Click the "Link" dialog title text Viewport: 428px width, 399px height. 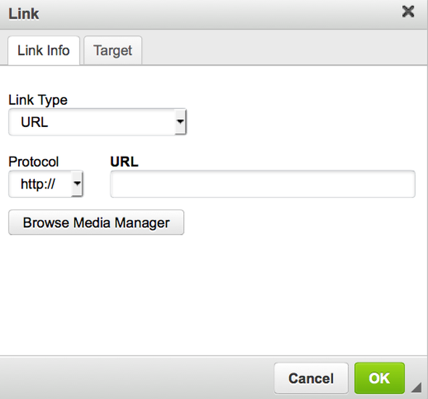pyautogui.click(x=24, y=13)
